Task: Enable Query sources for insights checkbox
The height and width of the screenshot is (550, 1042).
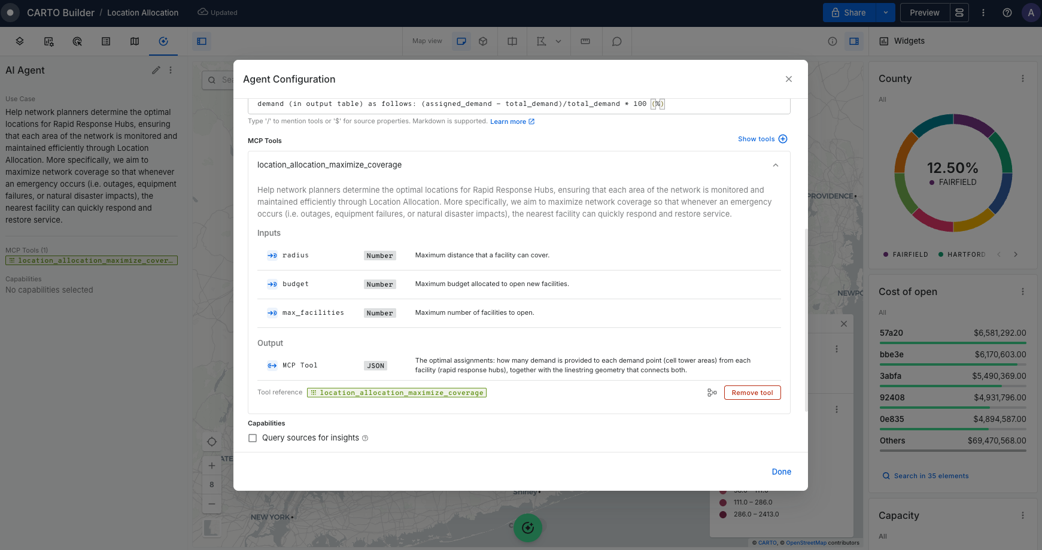Action: click(x=253, y=438)
